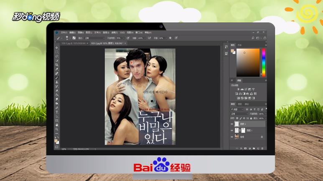Open the Color panel menu
This screenshot has height=181, width=323.
coord(266,45)
